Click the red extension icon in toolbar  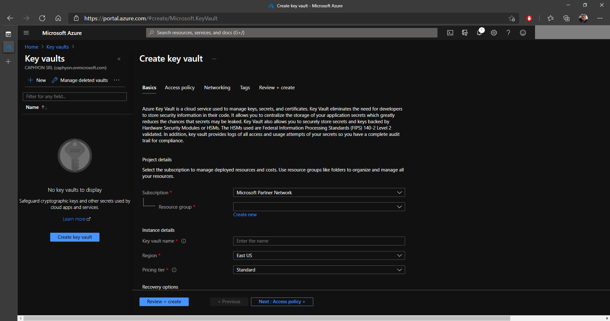(x=529, y=18)
